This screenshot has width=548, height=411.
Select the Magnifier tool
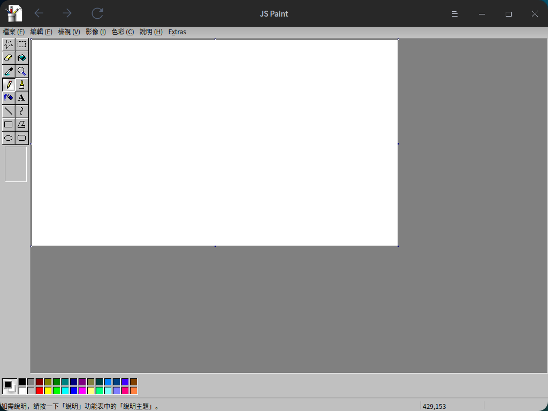click(21, 71)
